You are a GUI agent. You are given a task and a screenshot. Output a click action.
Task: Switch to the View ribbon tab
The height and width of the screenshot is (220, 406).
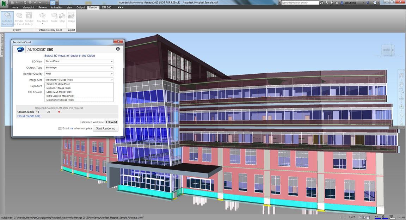[x=69, y=7]
